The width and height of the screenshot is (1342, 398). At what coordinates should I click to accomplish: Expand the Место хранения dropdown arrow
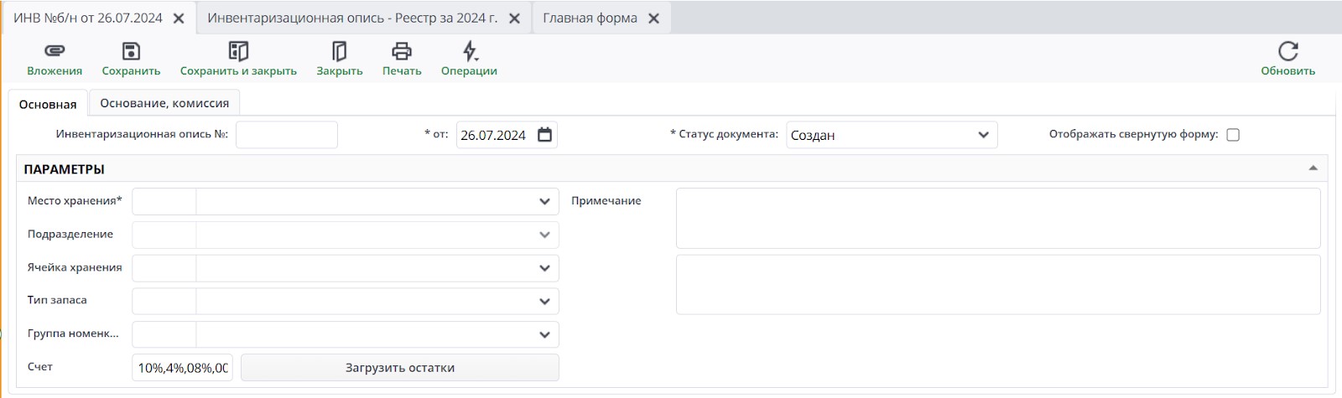(544, 202)
